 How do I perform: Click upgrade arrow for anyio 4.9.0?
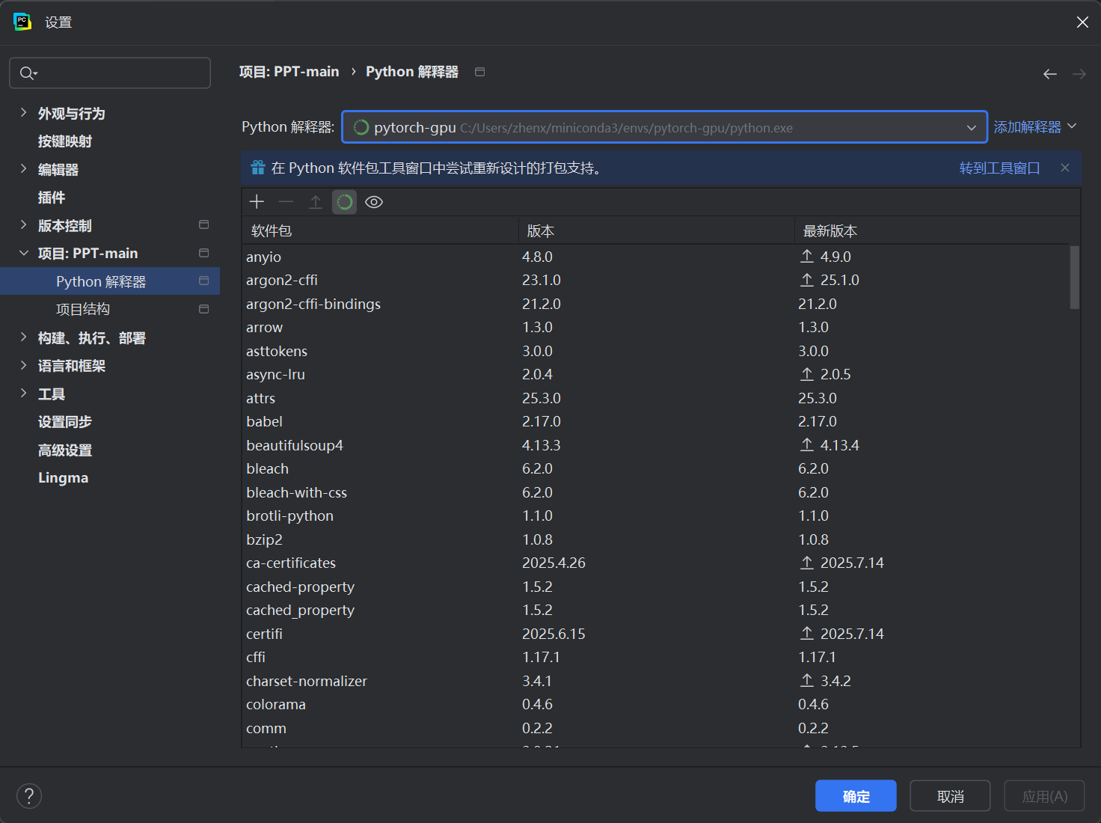(807, 256)
